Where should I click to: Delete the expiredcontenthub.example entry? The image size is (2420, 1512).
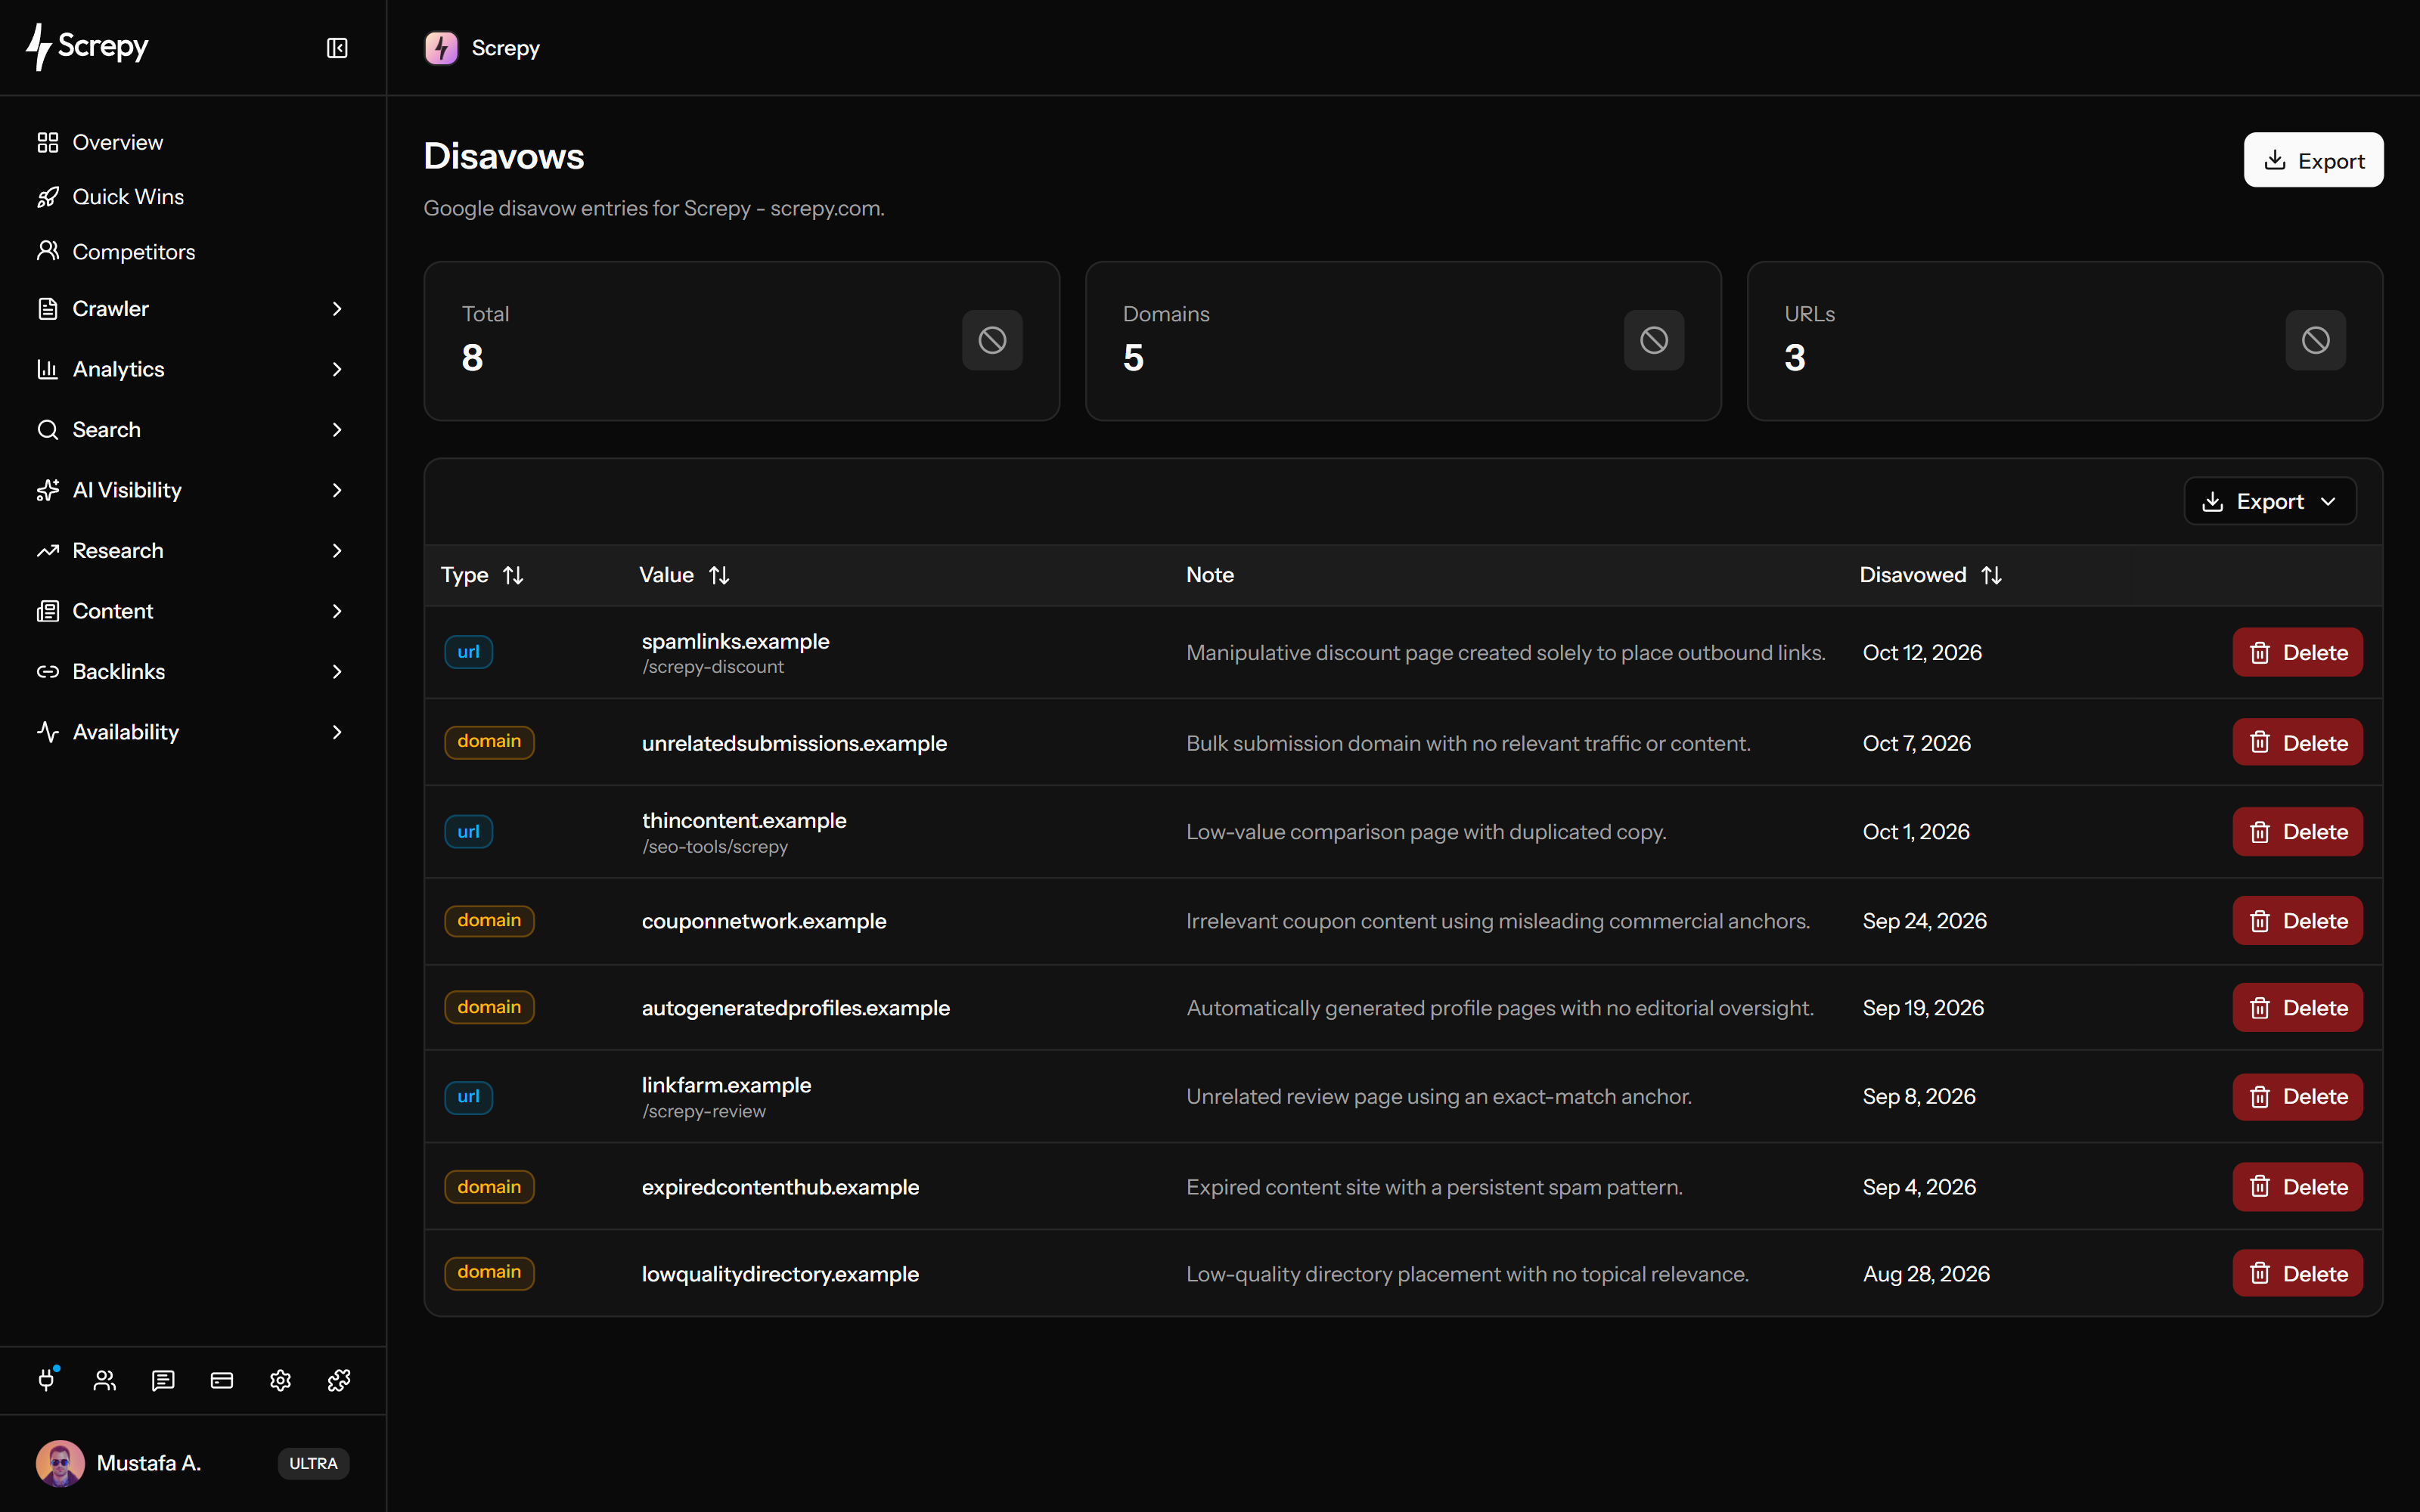[2297, 1187]
